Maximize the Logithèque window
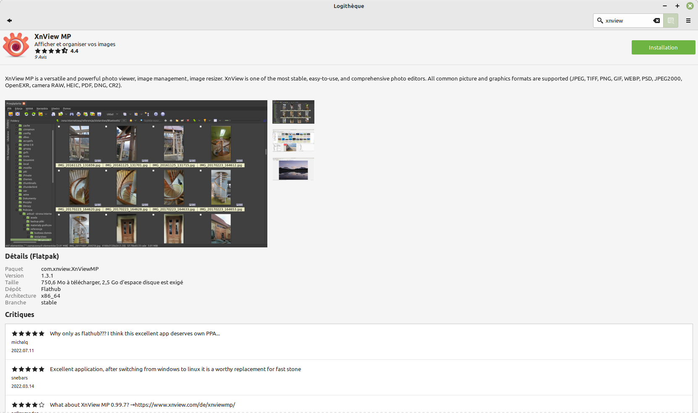 click(677, 6)
